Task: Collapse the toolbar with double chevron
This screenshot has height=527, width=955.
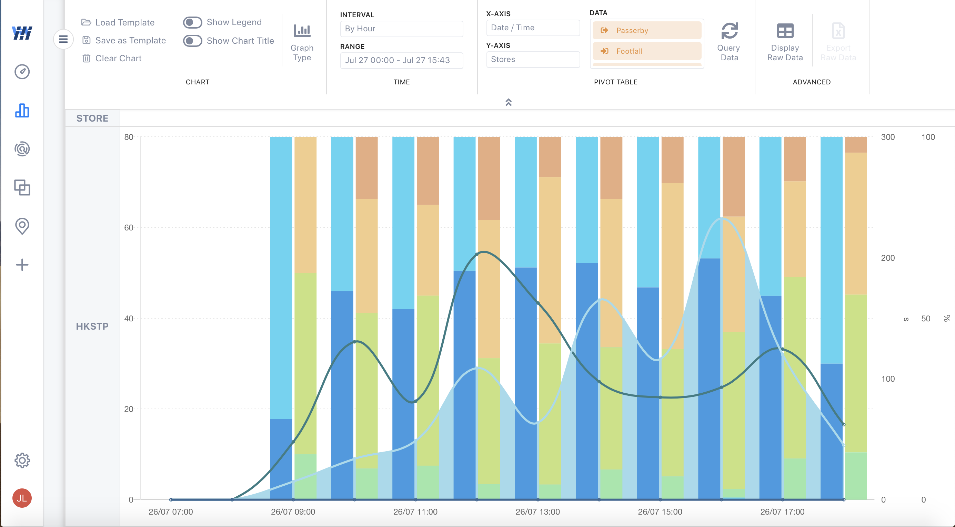Action: tap(508, 102)
